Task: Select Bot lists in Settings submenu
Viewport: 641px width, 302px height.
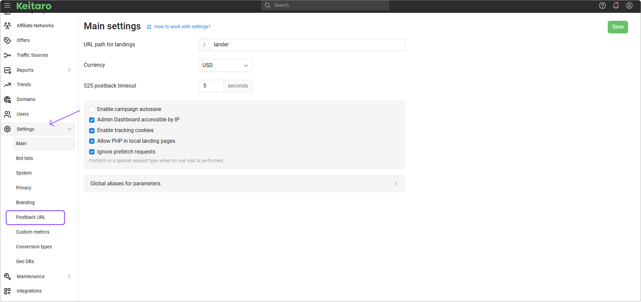Action: (x=25, y=158)
